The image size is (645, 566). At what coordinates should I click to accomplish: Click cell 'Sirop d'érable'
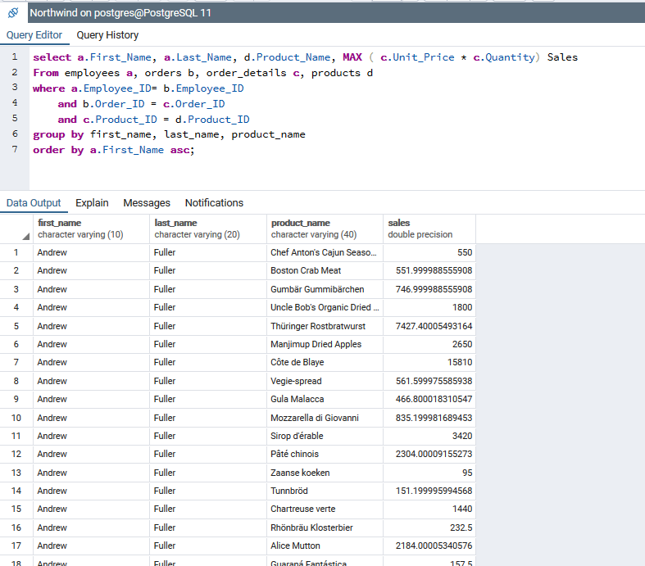pyautogui.click(x=325, y=436)
